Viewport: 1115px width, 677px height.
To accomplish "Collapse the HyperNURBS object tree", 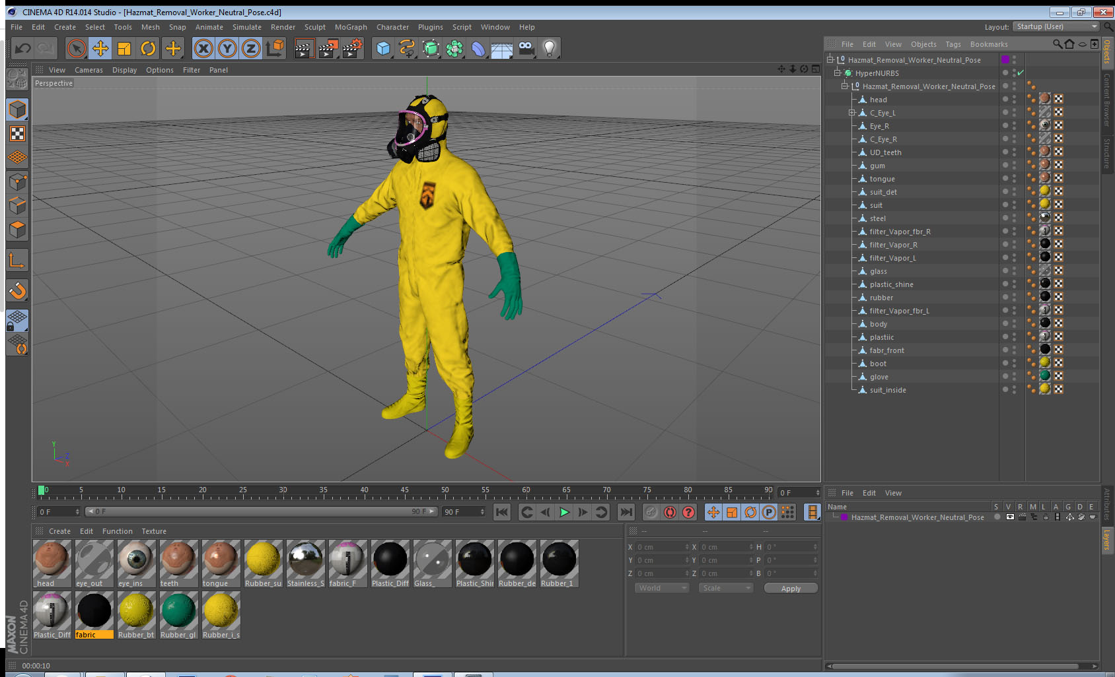I will tap(837, 73).
